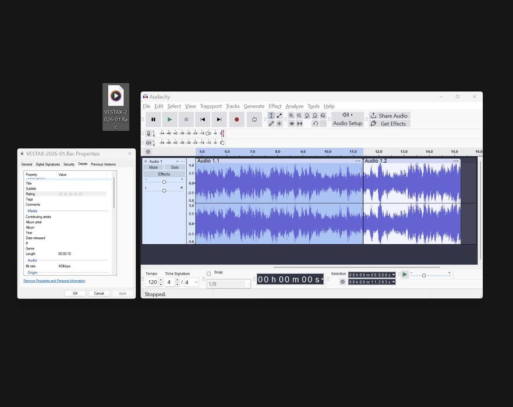Toggle the Loop playback button

pyautogui.click(x=254, y=120)
